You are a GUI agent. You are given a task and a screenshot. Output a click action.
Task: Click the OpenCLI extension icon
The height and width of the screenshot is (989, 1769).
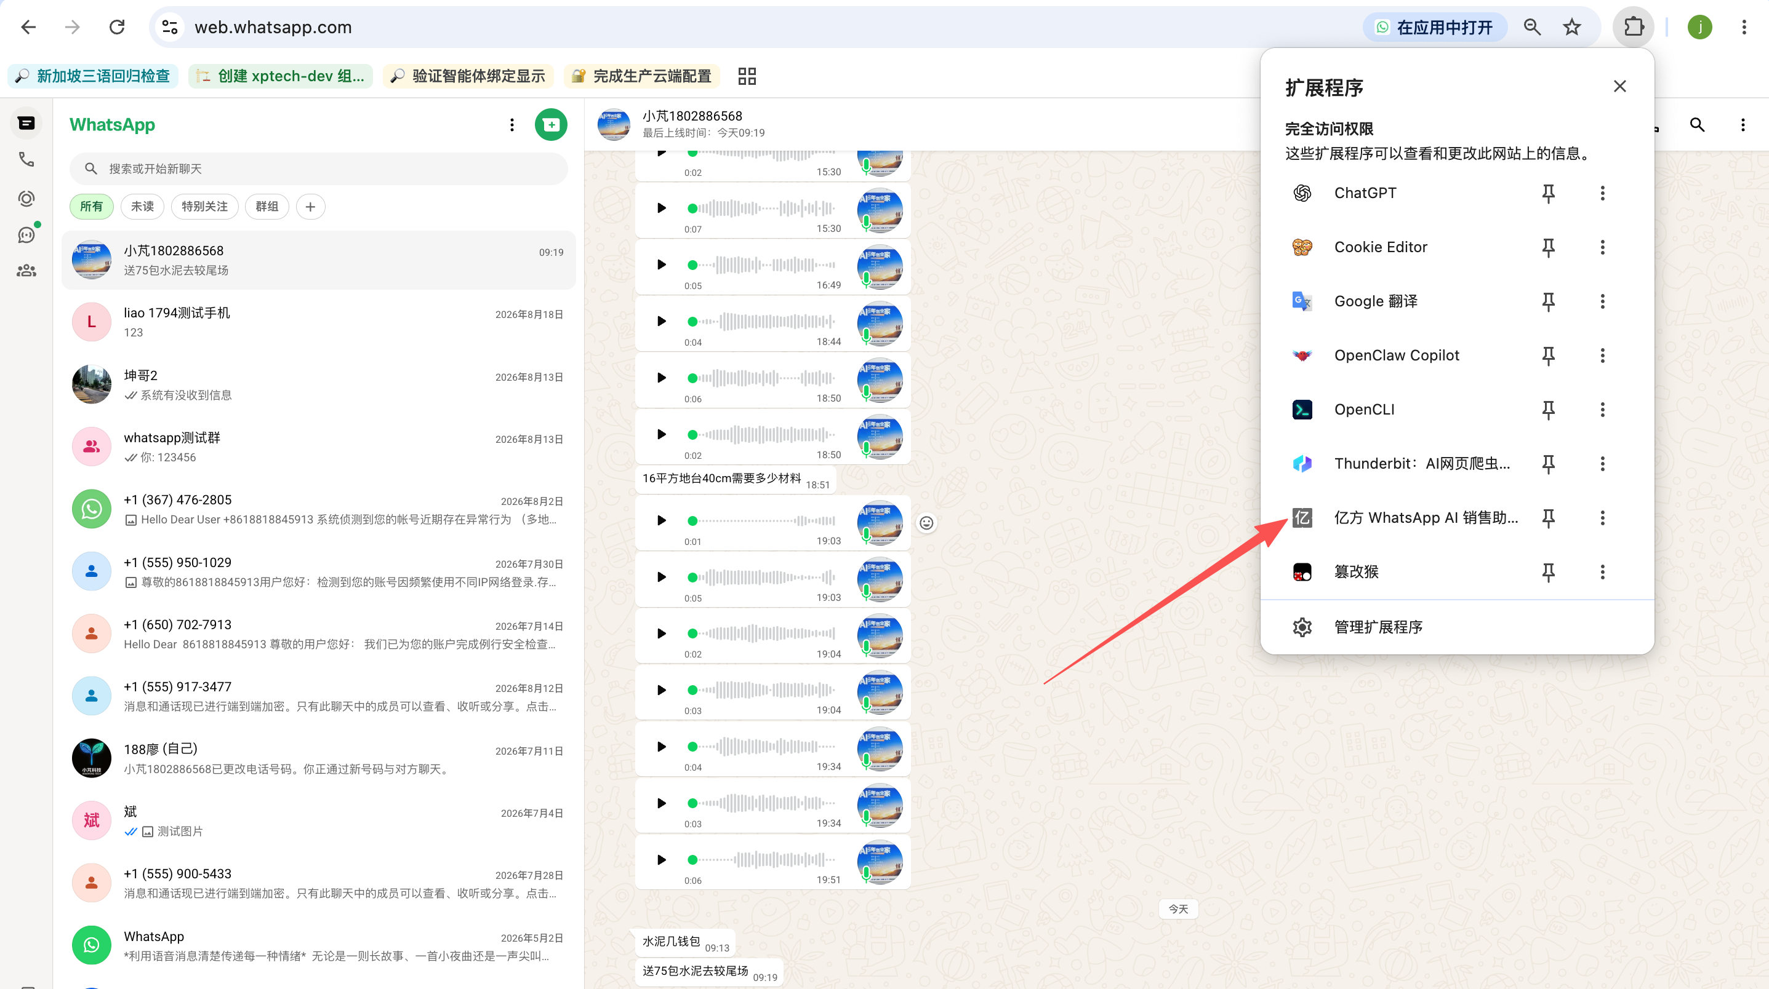[1302, 410]
